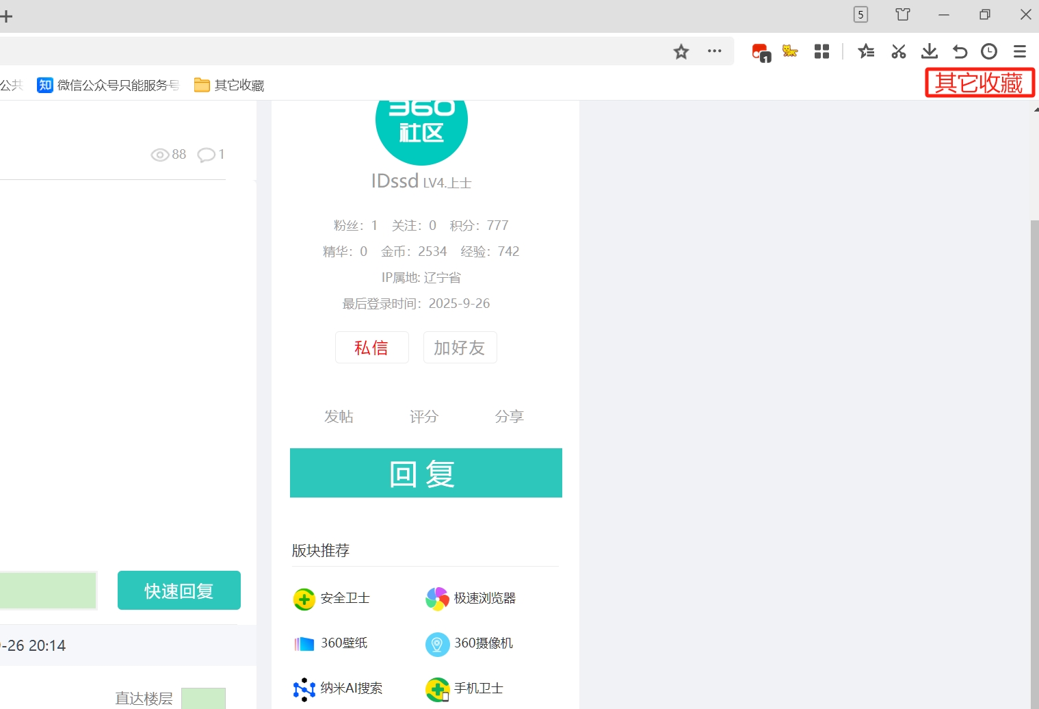Click the 经验: 742 stat

point(490,251)
